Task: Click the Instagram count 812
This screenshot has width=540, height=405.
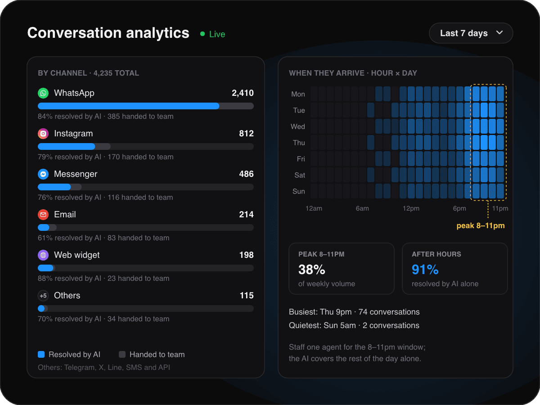Action: (247, 134)
